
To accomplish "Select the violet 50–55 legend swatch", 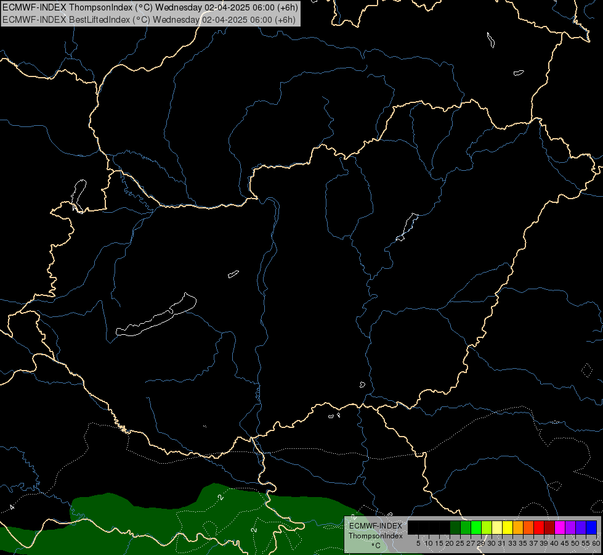I will [581, 527].
